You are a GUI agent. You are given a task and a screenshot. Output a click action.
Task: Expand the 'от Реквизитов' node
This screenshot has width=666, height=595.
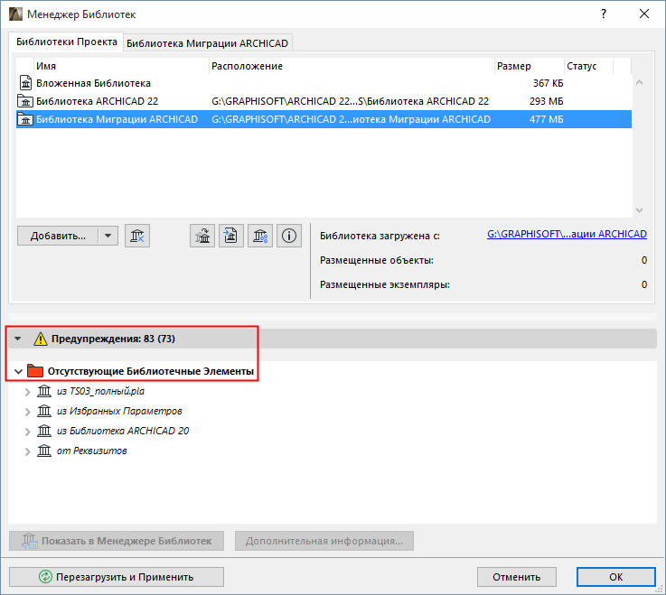(28, 451)
